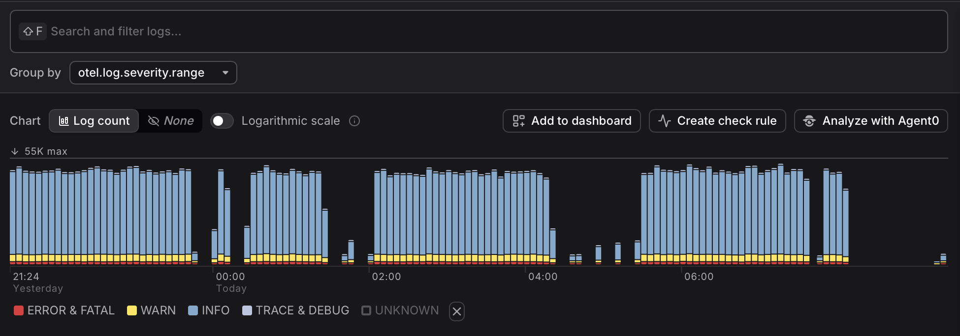
Task: Switch chart mode to None
Action: coord(171,121)
